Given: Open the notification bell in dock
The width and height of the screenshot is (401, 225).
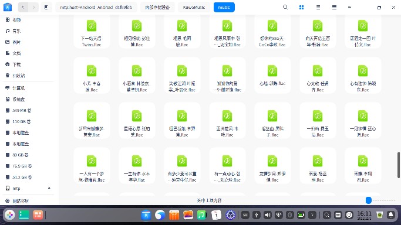Looking at the screenshot, I should (391, 215).
